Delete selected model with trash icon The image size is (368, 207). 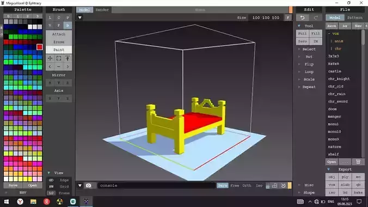click(358, 162)
